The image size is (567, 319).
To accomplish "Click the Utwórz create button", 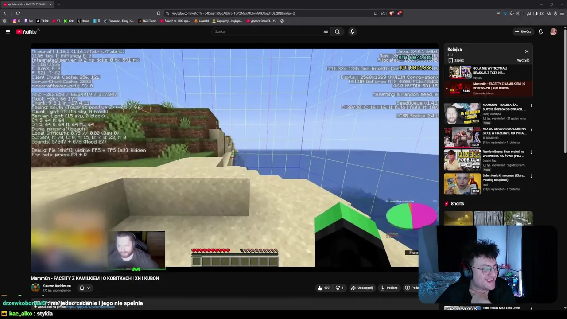I will click(523, 31).
